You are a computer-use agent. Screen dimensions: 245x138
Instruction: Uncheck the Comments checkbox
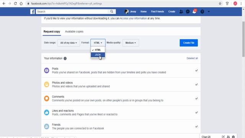196,99
